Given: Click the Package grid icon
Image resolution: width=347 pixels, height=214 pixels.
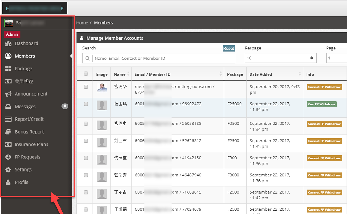Looking at the screenshot, I should (8, 69).
